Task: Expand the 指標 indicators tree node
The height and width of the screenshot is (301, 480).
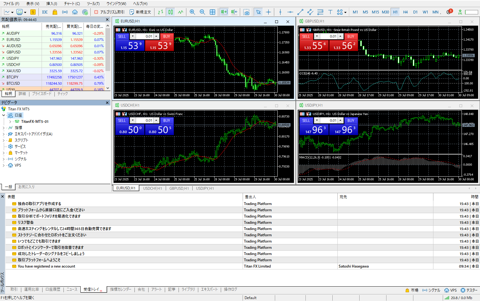Action: [4, 128]
